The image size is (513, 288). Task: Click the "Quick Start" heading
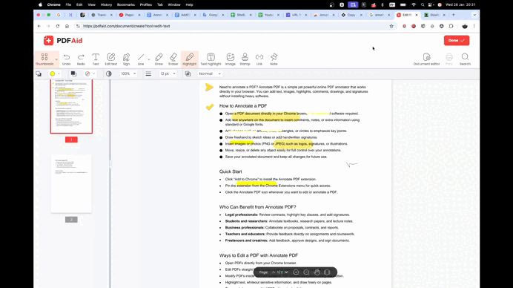click(x=231, y=171)
